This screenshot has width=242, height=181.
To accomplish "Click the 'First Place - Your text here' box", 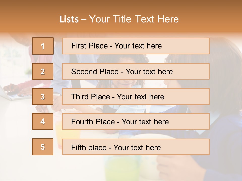I will (136, 46).
